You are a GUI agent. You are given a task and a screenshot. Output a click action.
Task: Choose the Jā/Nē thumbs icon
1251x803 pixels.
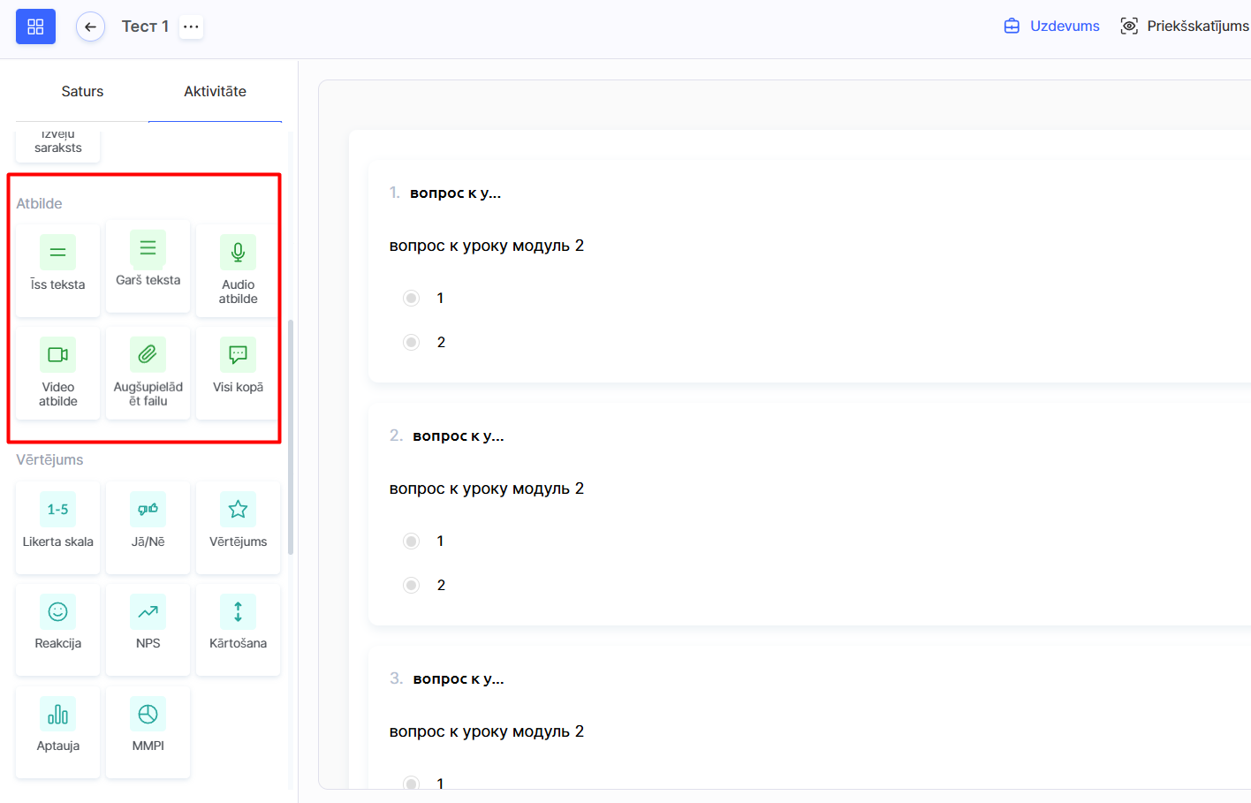(x=148, y=510)
